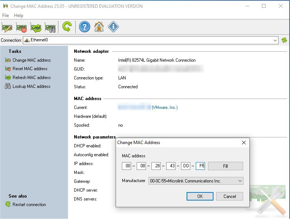
Task: Open the Help menu
Action: pyautogui.click(x=18, y=16)
